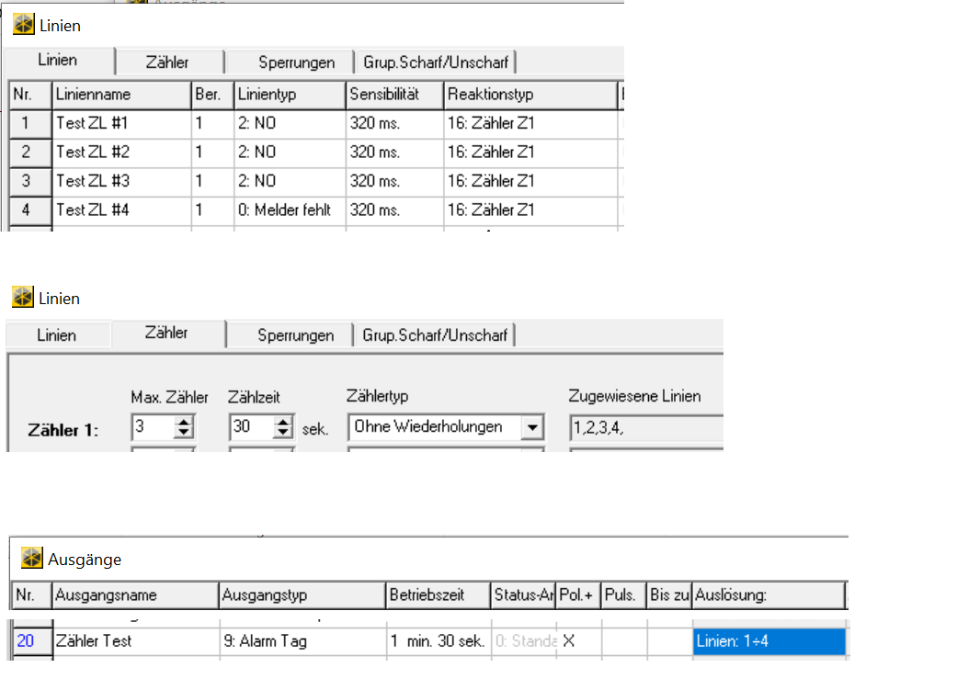Viewport: 957px width, 679px height.
Task: Click the Linien window icon in top panel
Action: coord(23,25)
